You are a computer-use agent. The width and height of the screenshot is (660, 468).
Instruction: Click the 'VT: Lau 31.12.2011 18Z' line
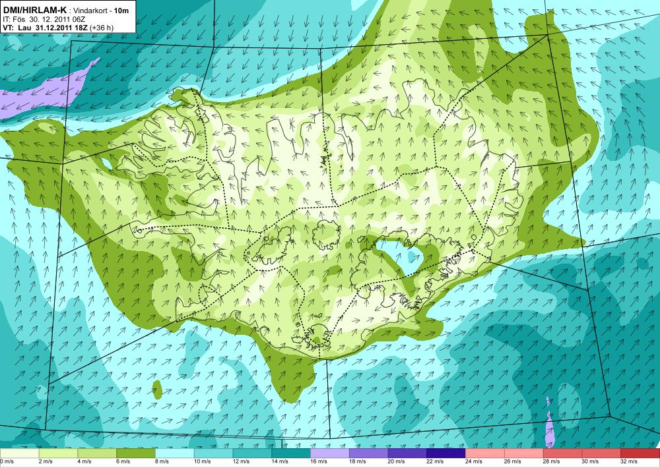tap(45, 28)
